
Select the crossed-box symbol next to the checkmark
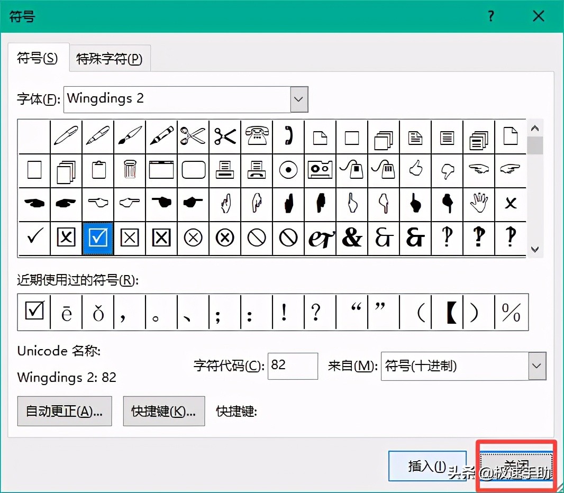pos(66,238)
